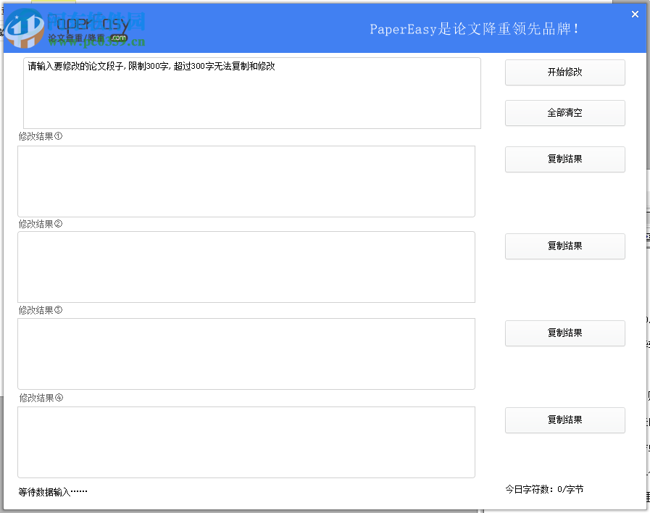The image size is (650, 513).
Task: Click the 修改结果① result text area
Action: tap(246, 180)
